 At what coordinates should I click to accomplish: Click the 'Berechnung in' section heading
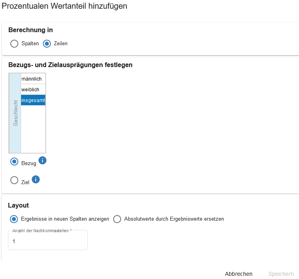click(31, 30)
